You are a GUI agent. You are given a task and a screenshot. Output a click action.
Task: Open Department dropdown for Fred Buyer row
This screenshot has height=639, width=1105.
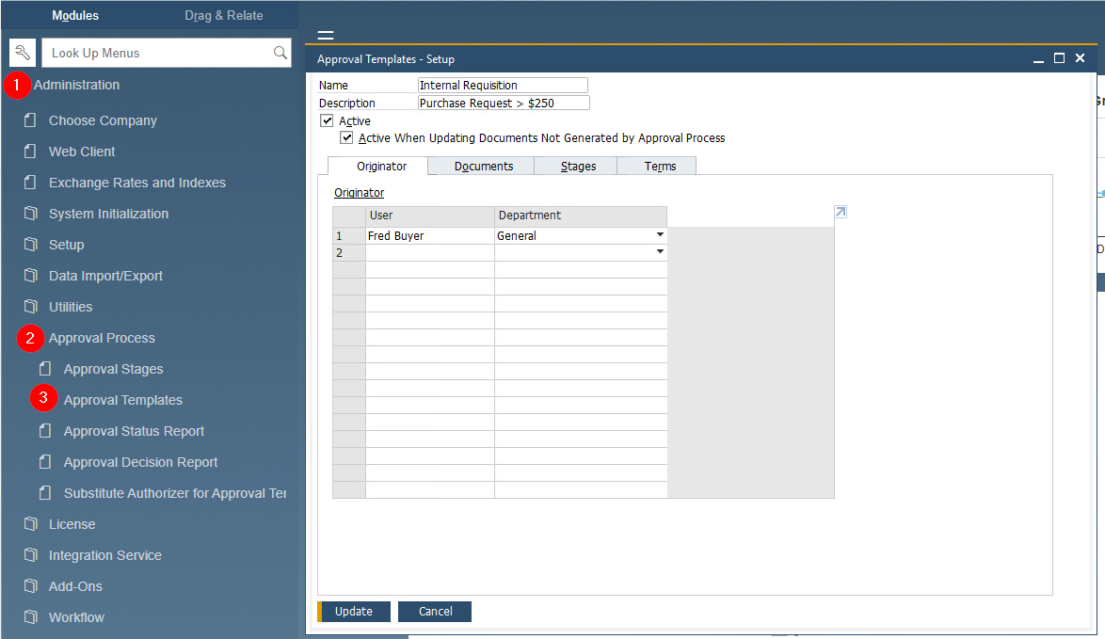[x=660, y=234]
